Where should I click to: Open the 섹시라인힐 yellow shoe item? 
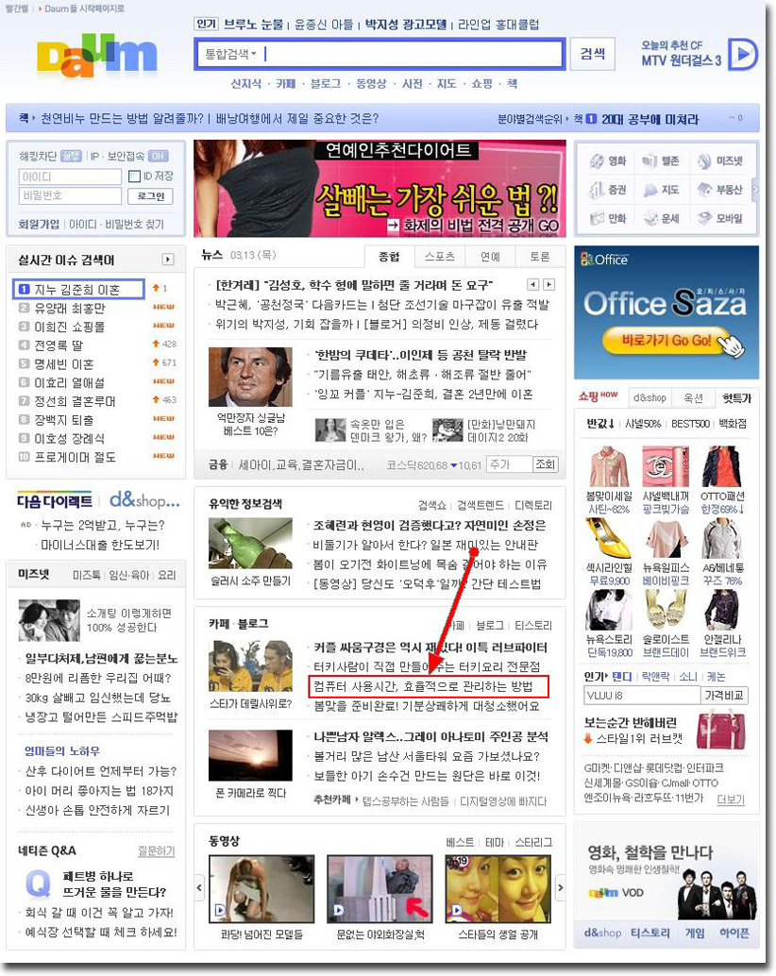coord(609,538)
